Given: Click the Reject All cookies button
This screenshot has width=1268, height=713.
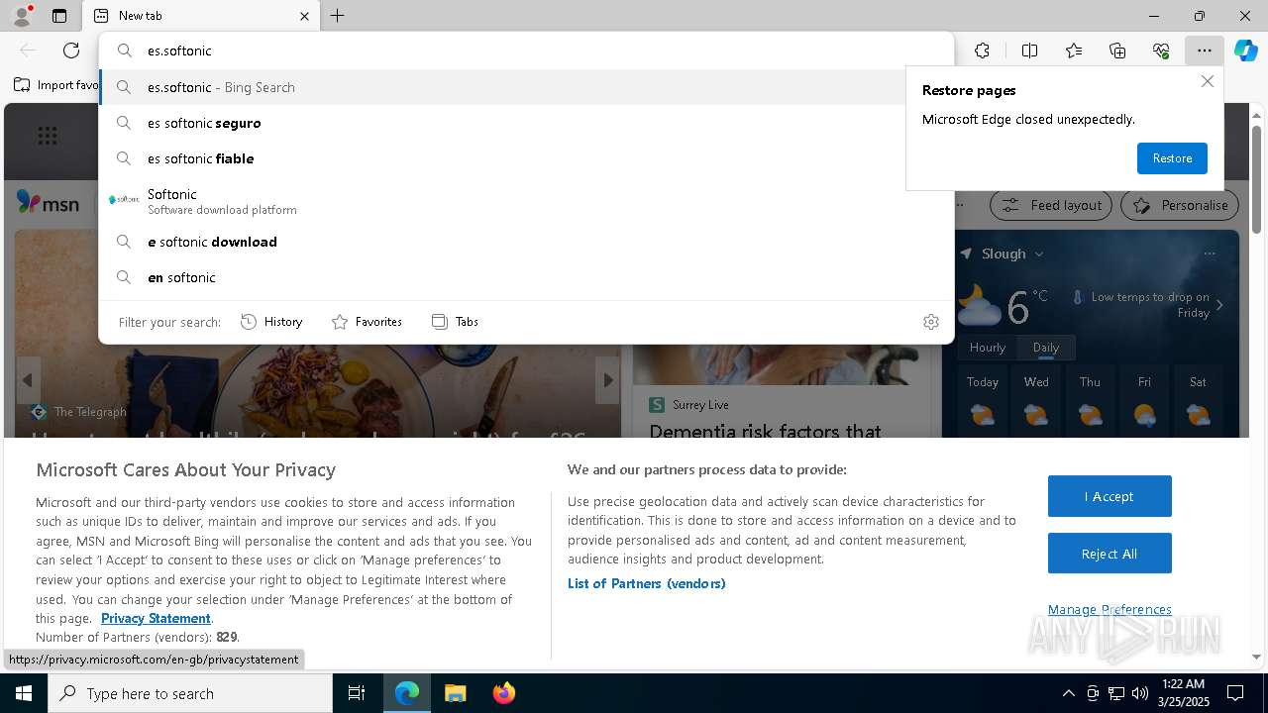Looking at the screenshot, I should (x=1109, y=554).
